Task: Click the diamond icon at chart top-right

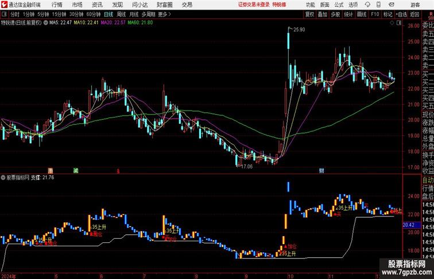Action: pyautogui.click(x=392, y=23)
